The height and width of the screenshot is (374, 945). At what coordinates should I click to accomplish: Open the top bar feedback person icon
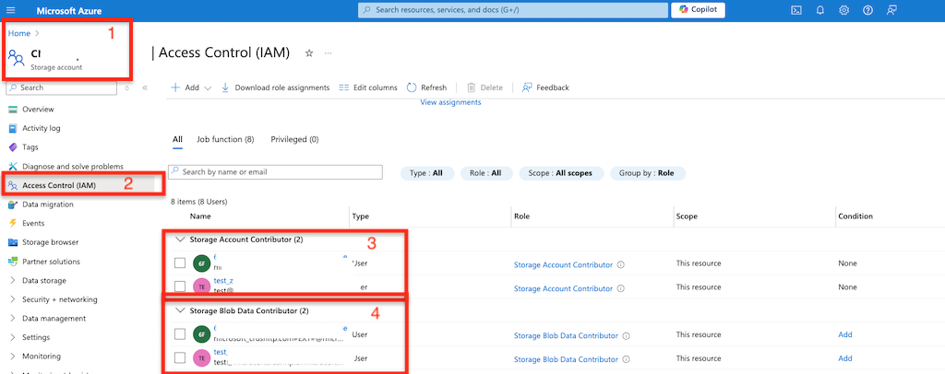(892, 10)
